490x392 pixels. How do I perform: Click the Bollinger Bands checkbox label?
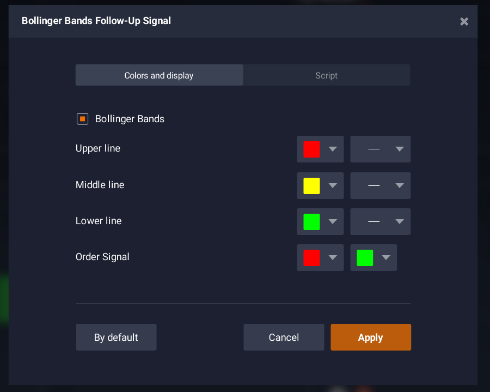130,119
